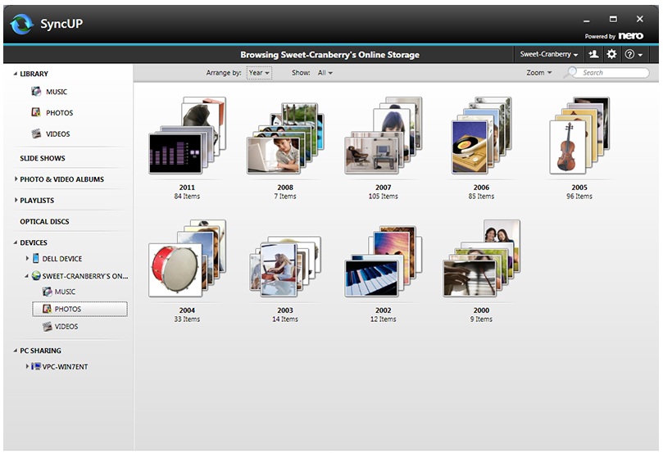Click the '12 Items' text
This screenshot has height=453, width=663.
[x=383, y=319]
